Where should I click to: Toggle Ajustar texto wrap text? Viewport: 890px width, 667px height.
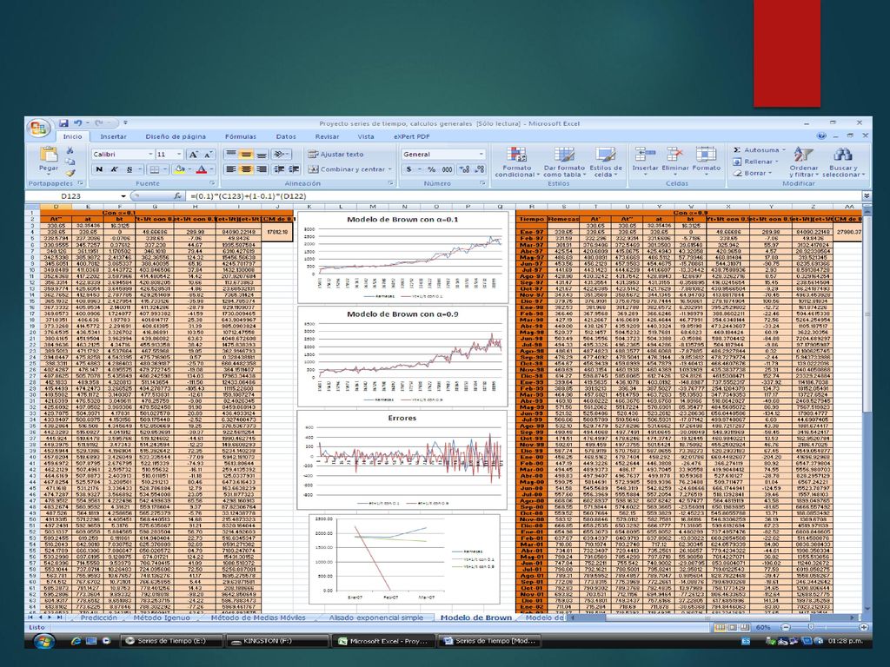tap(335, 155)
